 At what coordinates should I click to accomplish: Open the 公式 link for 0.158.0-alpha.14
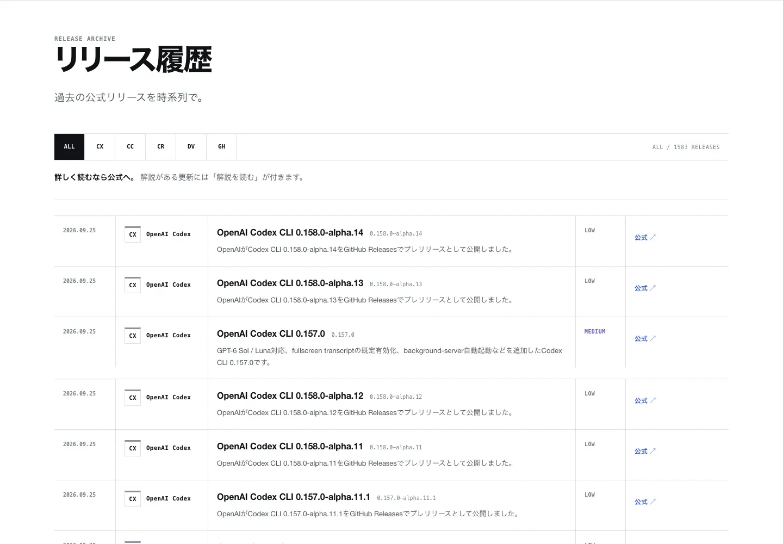click(x=645, y=238)
